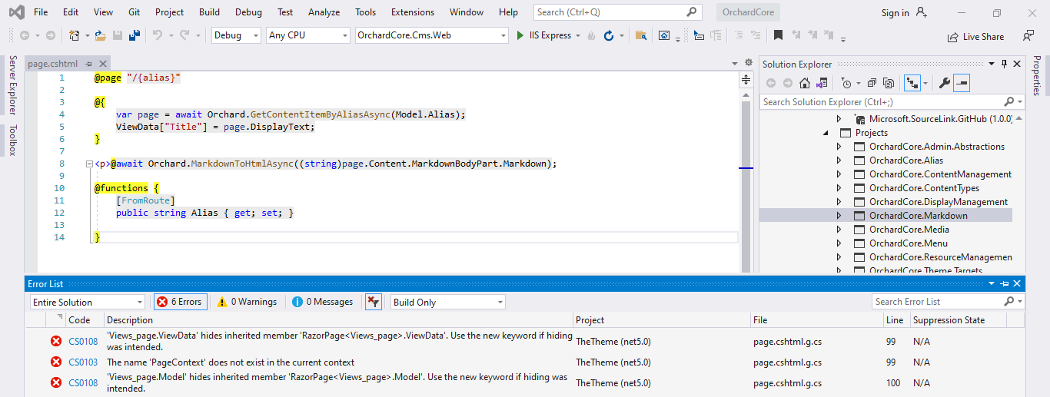The width and height of the screenshot is (1050, 397).
Task: Click the Live Share button
Action: coord(975,36)
